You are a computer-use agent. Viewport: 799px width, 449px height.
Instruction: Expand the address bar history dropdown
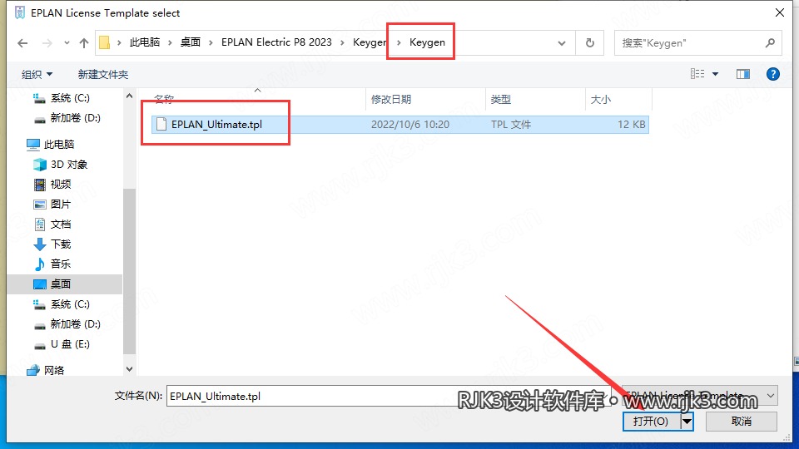click(562, 43)
